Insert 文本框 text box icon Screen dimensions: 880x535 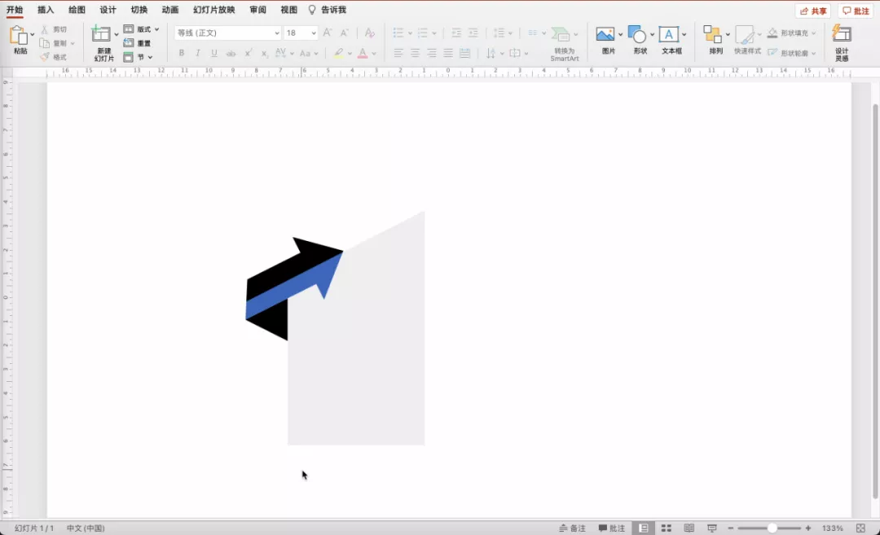668,35
